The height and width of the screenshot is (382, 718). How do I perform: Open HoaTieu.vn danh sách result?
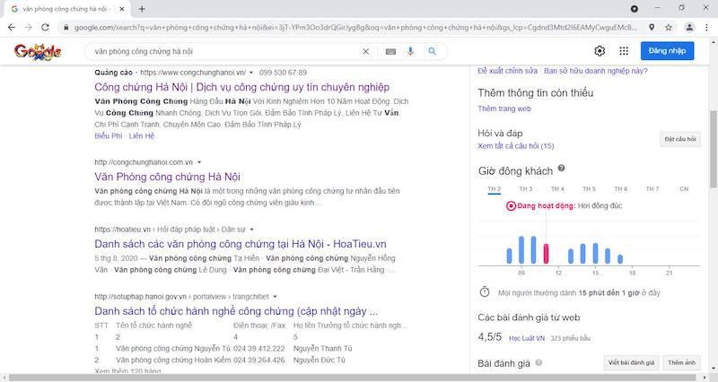click(x=241, y=244)
